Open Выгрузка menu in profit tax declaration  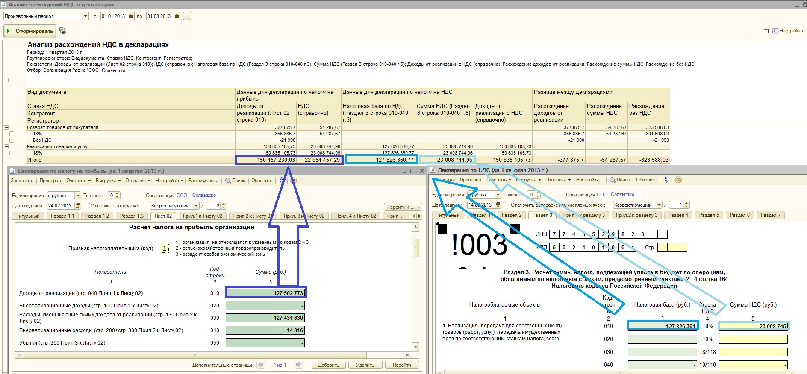108,181
